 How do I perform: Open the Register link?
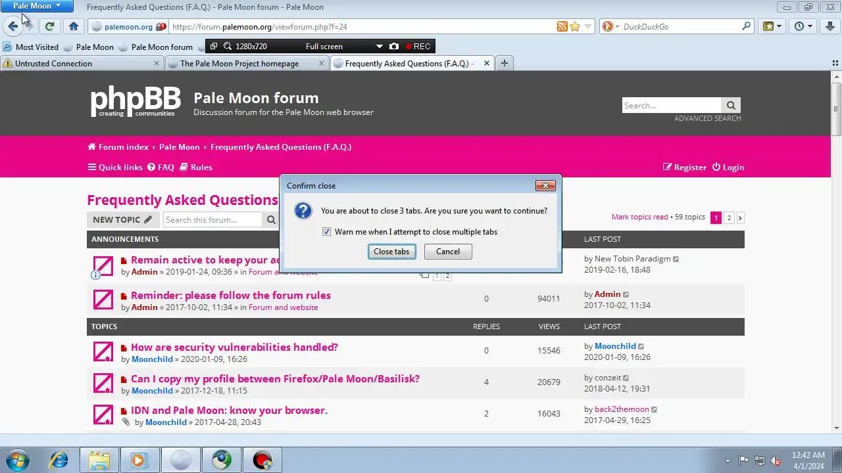pyautogui.click(x=684, y=168)
